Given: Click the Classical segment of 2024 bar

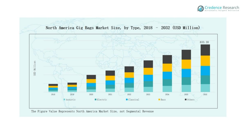Looking at the screenshot, I should (x=167, y=75).
